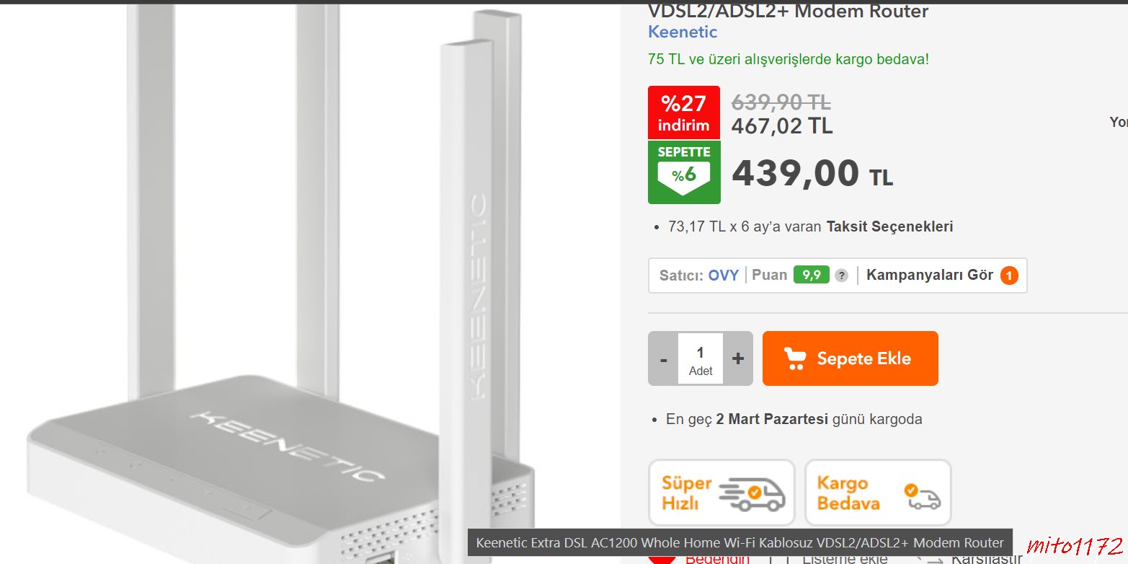Screen dimensions: 1128x564
Task: Click the Listeme ekle link
Action: point(845,558)
